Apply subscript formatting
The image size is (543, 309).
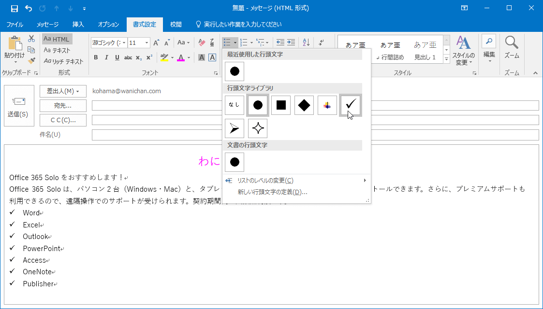tap(138, 58)
